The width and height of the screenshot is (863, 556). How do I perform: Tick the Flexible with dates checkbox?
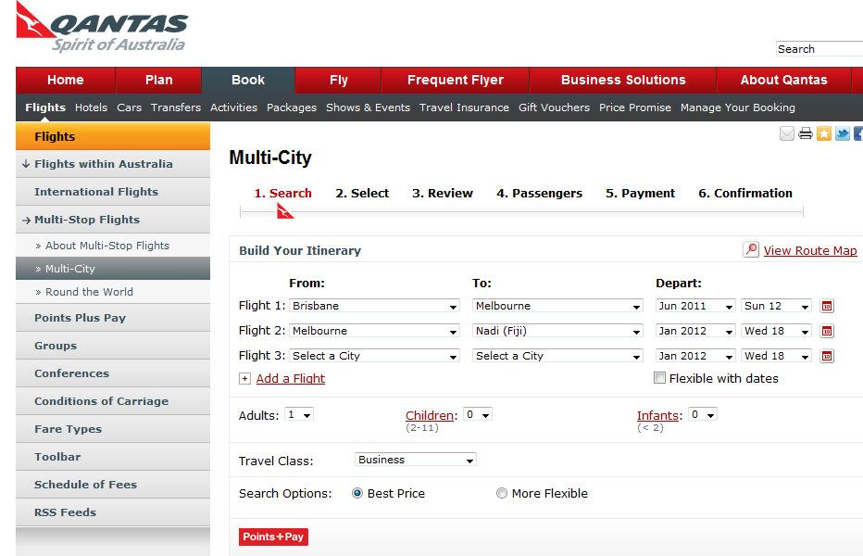[659, 378]
